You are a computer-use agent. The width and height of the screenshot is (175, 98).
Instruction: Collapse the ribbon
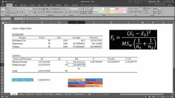(x=173, y=15)
